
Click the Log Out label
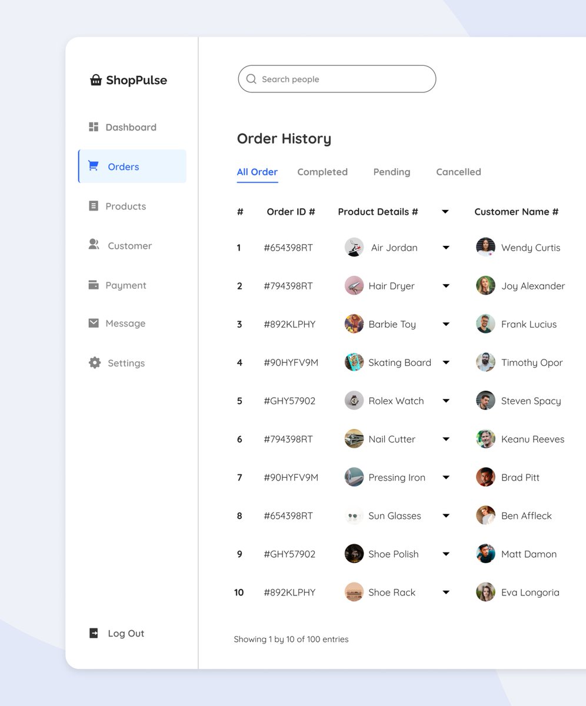(126, 633)
